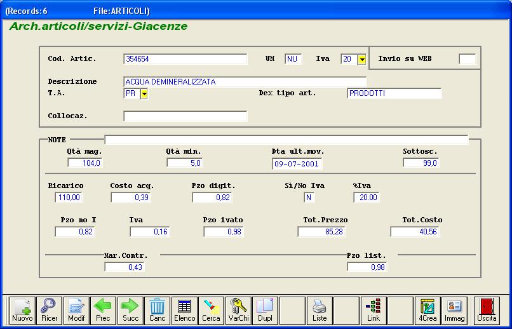Duplicate the record with Dupl icon
Screen dimensions: 512x329
pyautogui.click(x=265, y=311)
